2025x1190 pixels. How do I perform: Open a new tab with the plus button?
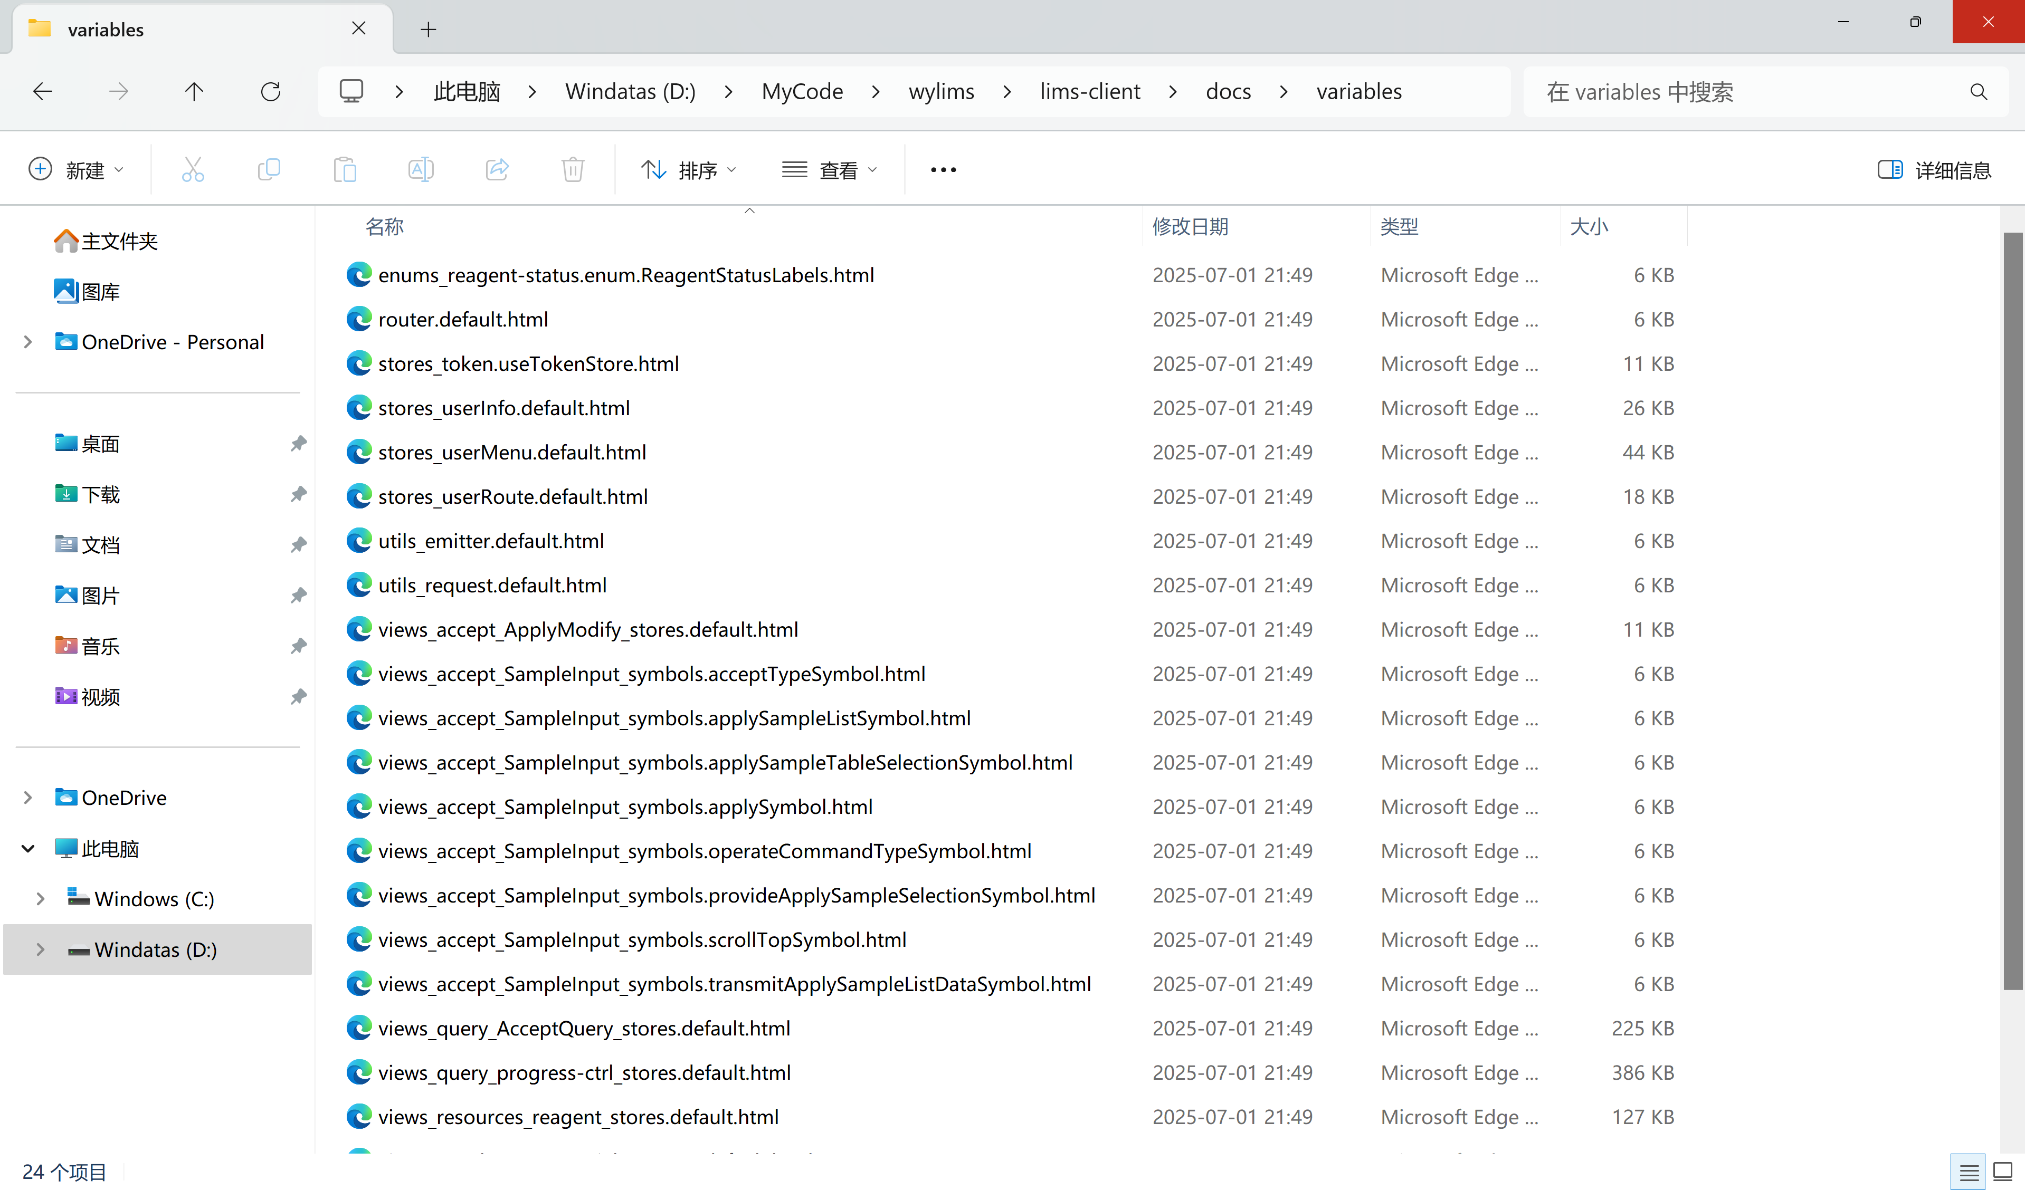pos(429,29)
